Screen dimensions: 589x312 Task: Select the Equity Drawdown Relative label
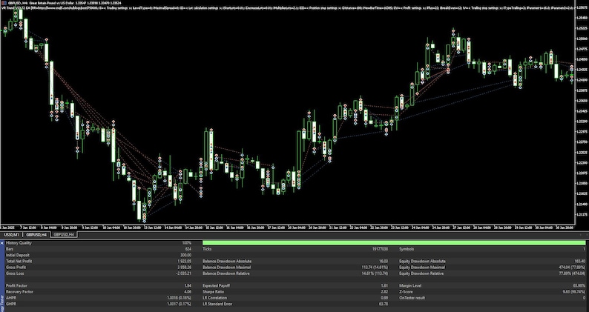click(x=422, y=273)
